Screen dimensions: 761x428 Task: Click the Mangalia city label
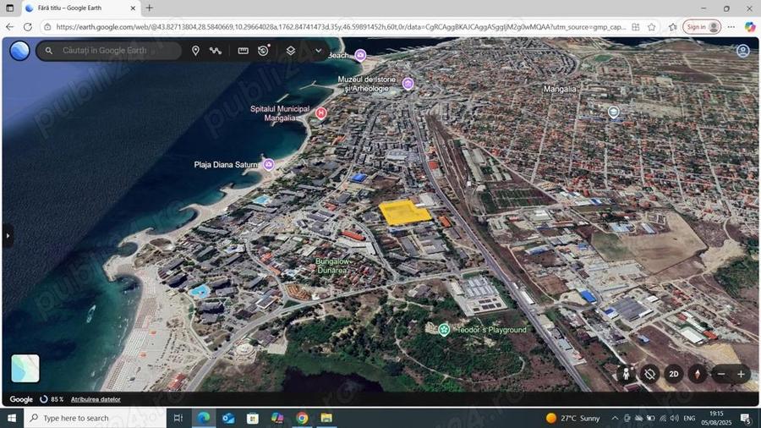(560, 89)
